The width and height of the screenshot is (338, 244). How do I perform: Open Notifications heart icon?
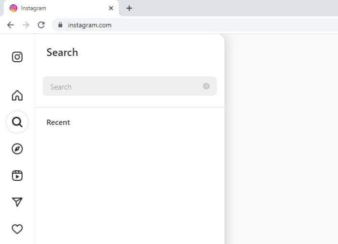click(x=17, y=229)
